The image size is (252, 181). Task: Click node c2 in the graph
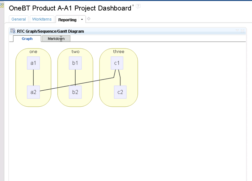click(x=120, y=92)
